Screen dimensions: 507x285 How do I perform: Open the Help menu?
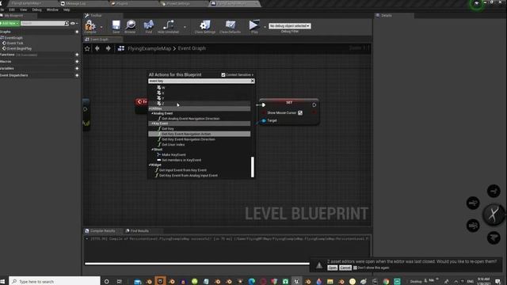pos(67,9)
